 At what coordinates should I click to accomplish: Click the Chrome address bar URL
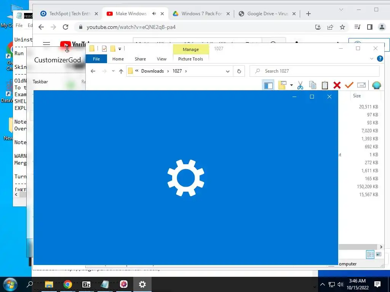coord(131,27)
